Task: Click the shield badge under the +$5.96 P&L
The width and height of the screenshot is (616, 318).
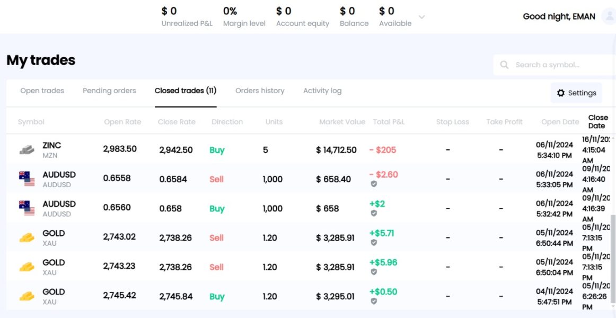Action: point(374,272)
